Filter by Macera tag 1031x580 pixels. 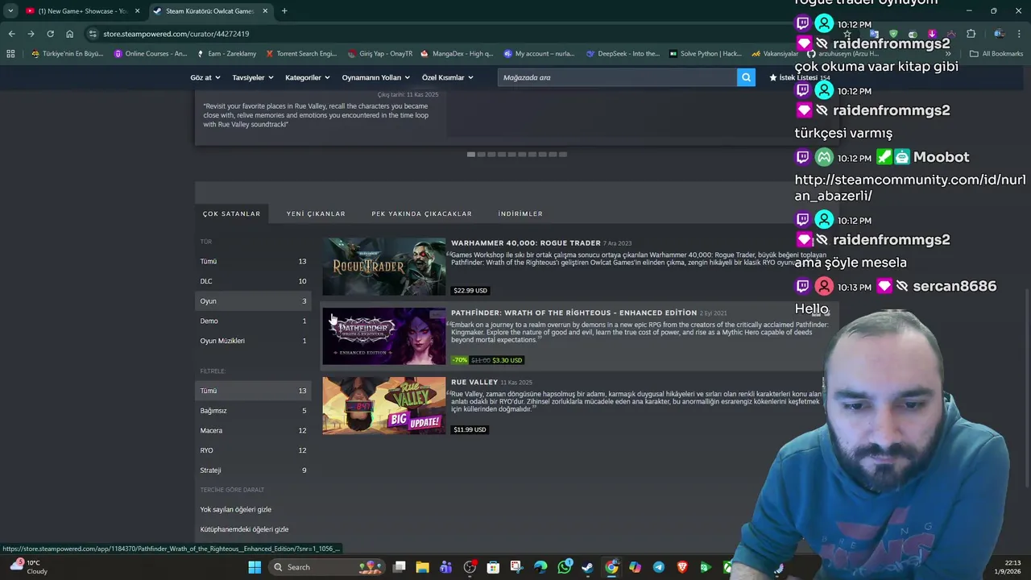coord(253,430)
